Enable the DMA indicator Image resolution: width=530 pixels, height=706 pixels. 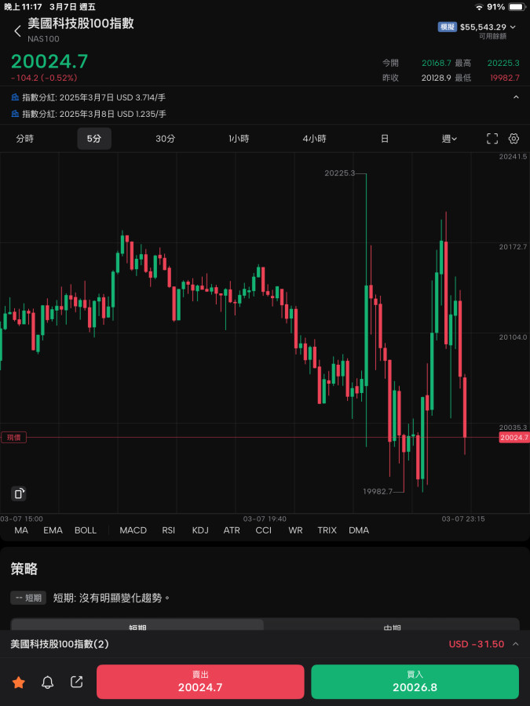[359, 530]
